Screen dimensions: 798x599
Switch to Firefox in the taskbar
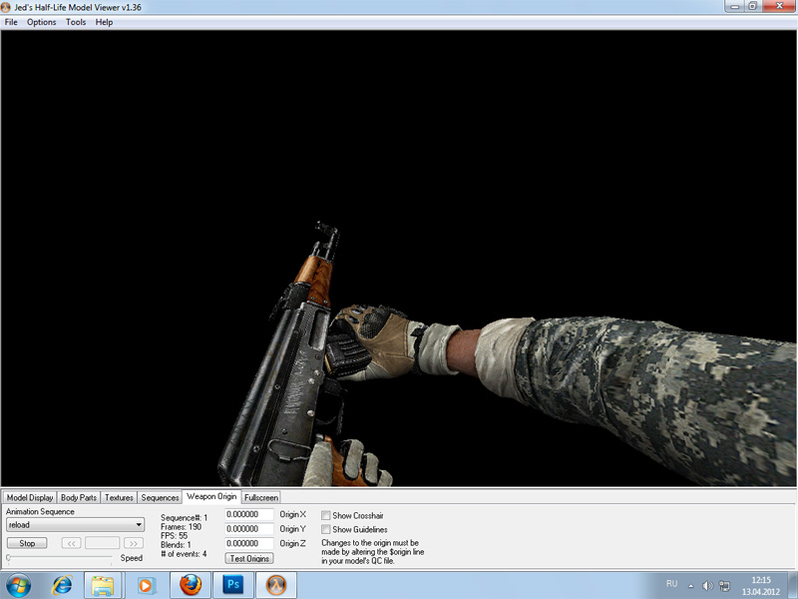point(191,584)
